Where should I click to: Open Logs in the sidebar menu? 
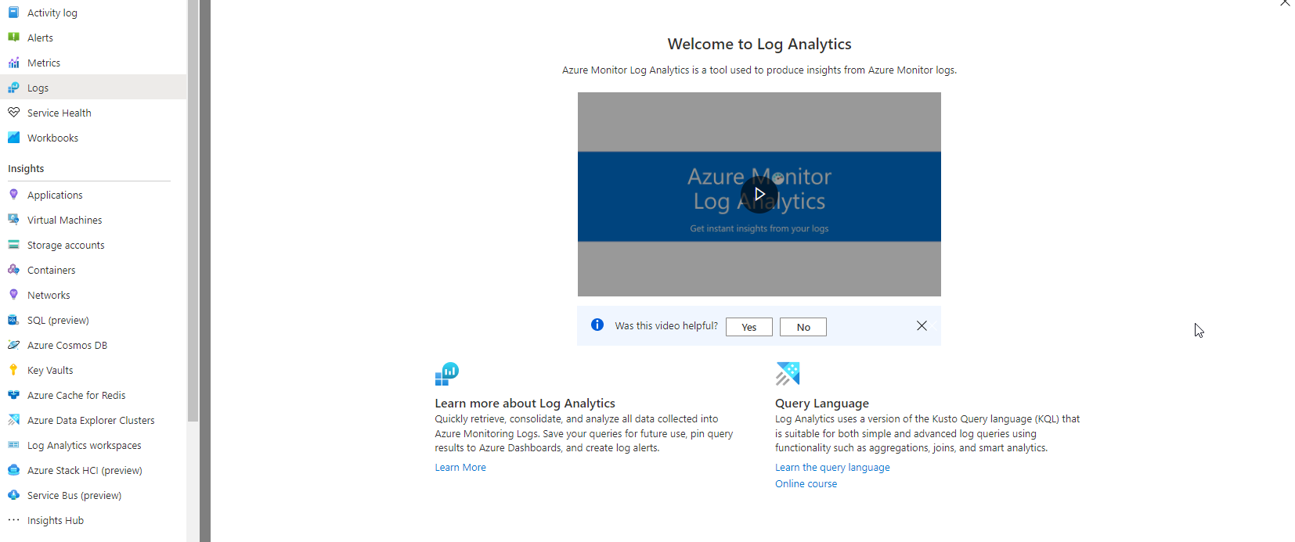tap(38, 88)
